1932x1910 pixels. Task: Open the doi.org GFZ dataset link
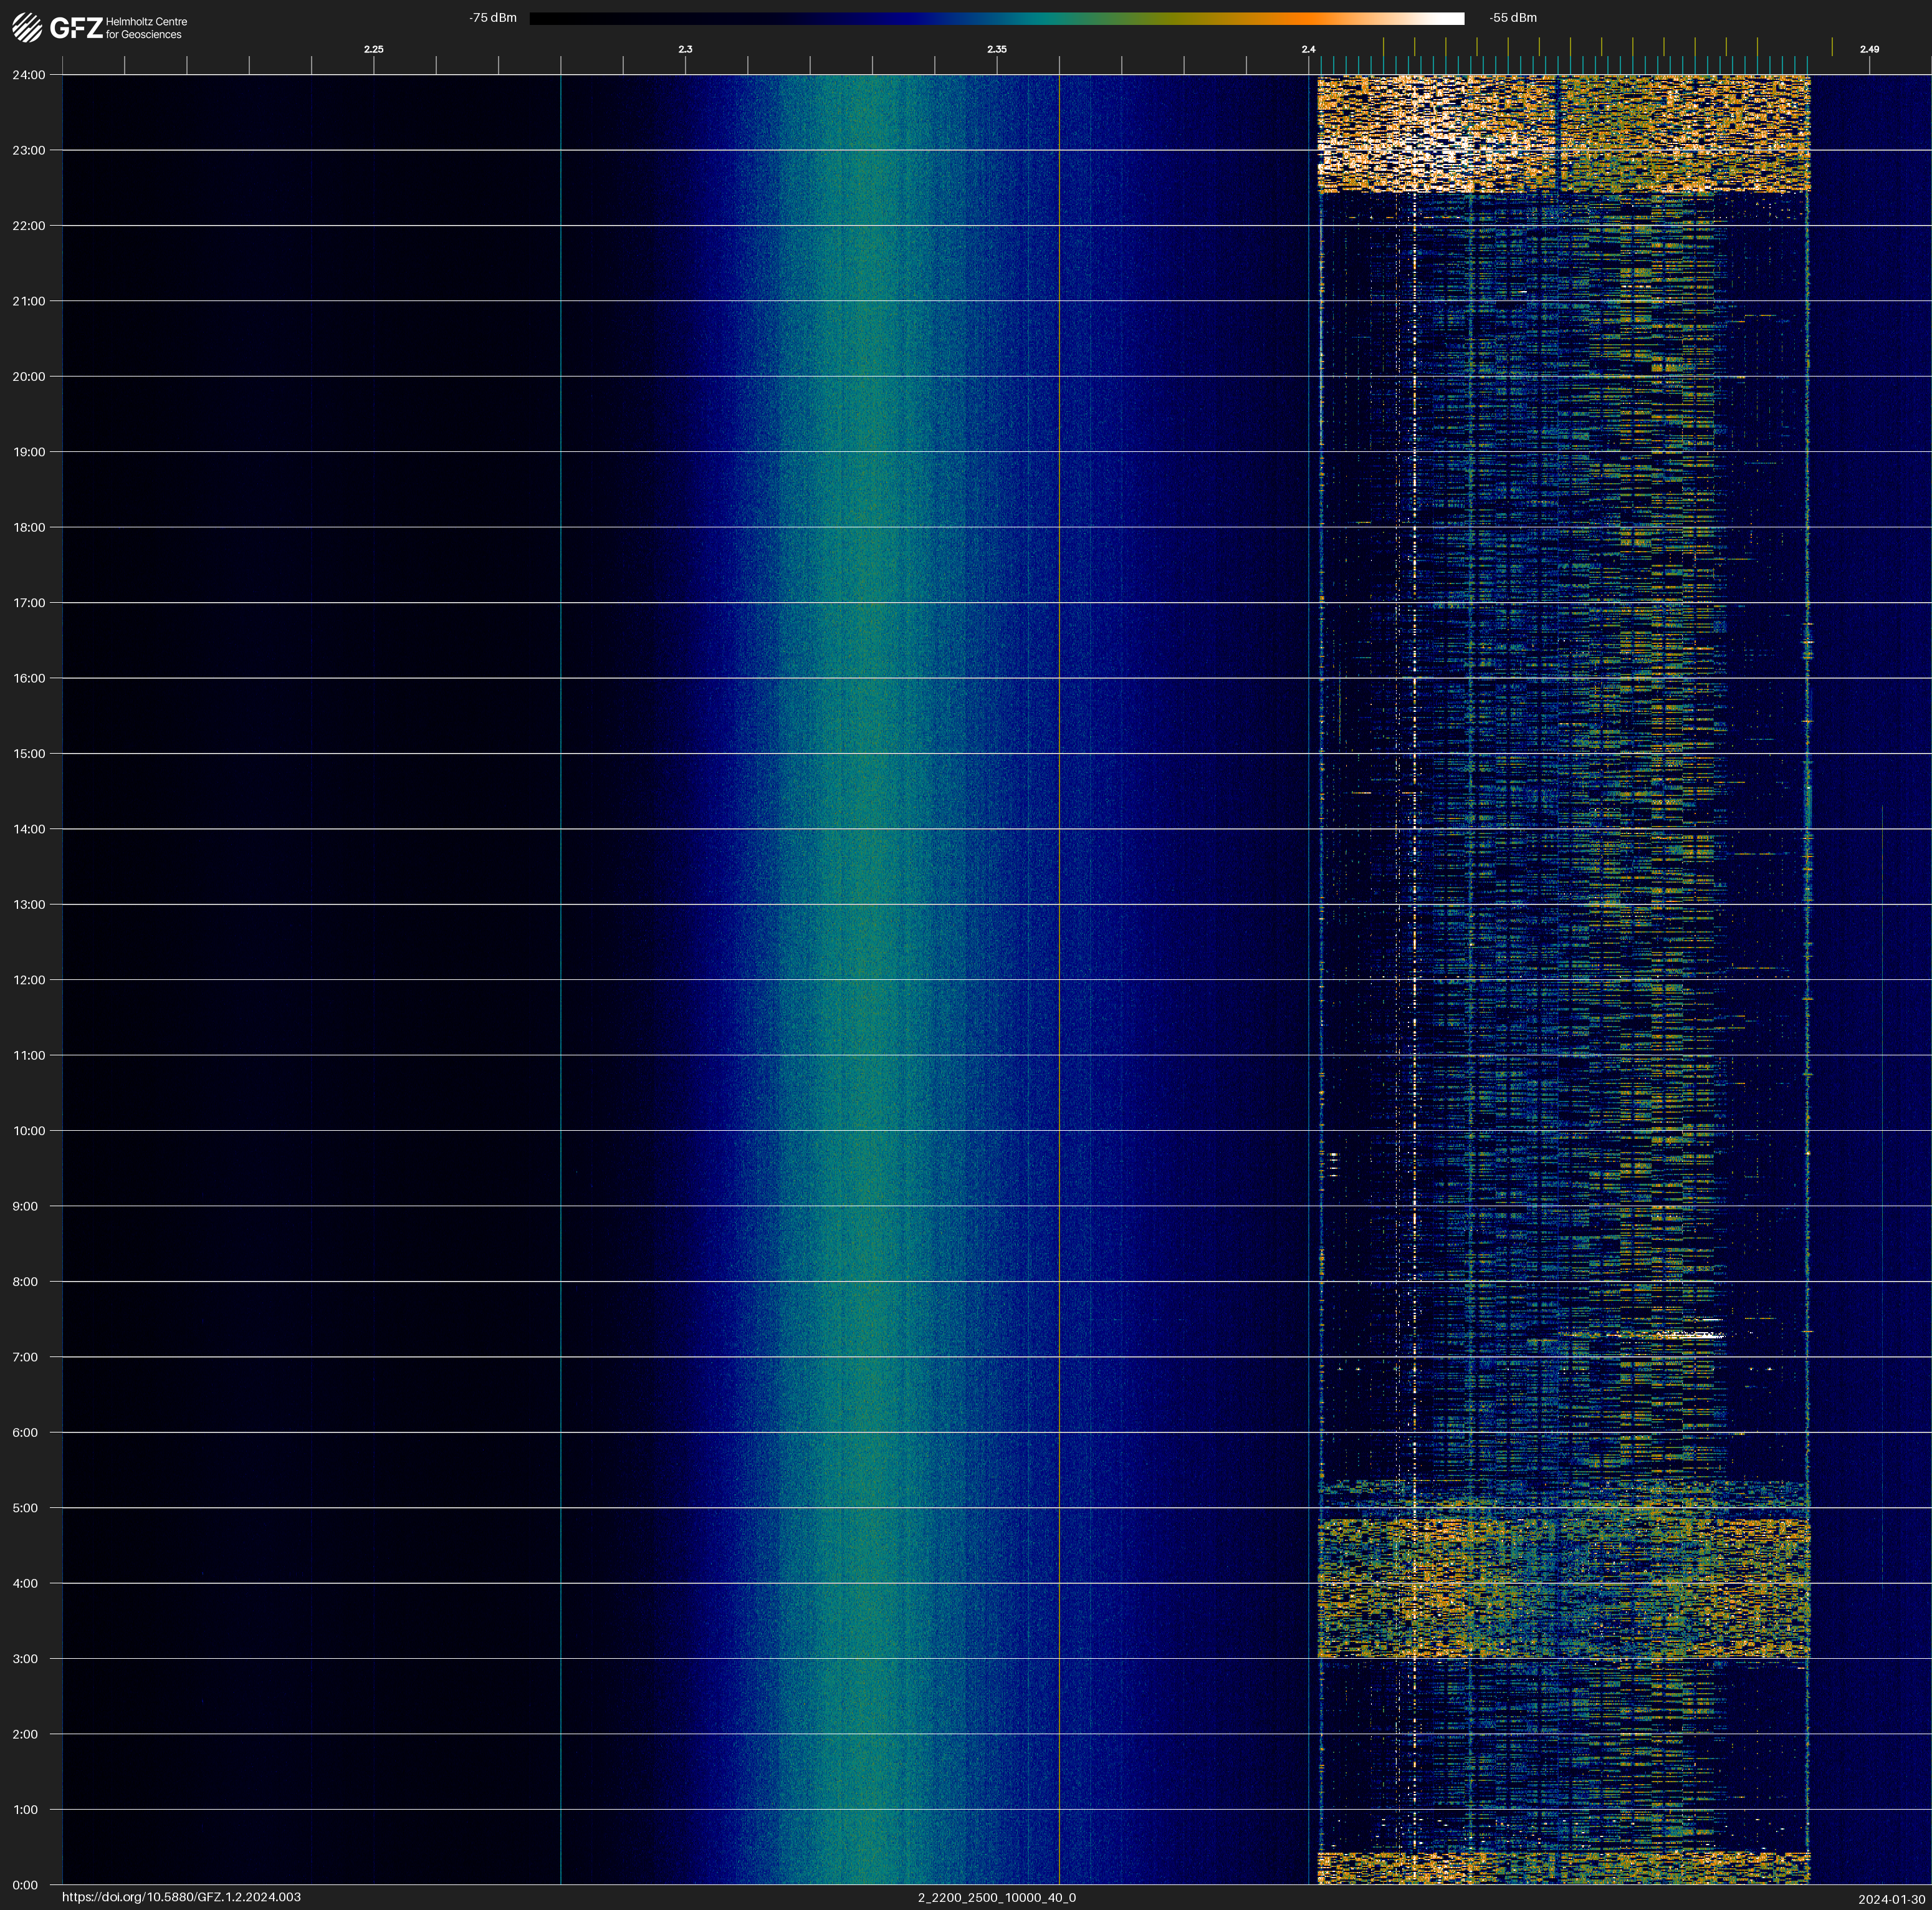181,1897
